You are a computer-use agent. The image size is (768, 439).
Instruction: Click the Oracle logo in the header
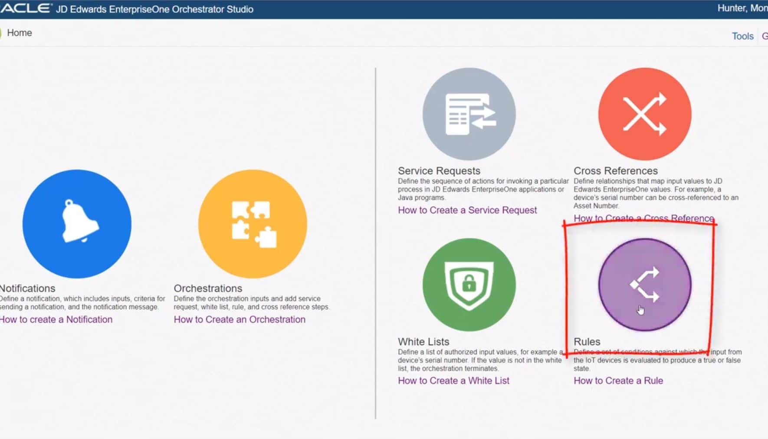pos(25,8)
